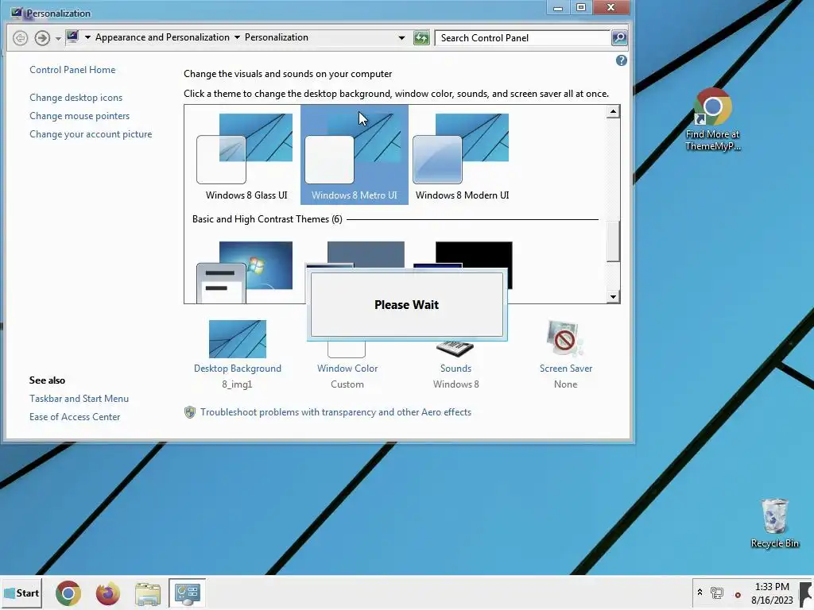Screen dimensions: 814x610
Task: Go to Appearance and Personalization breadcrumb
Action: click(162, 37)
